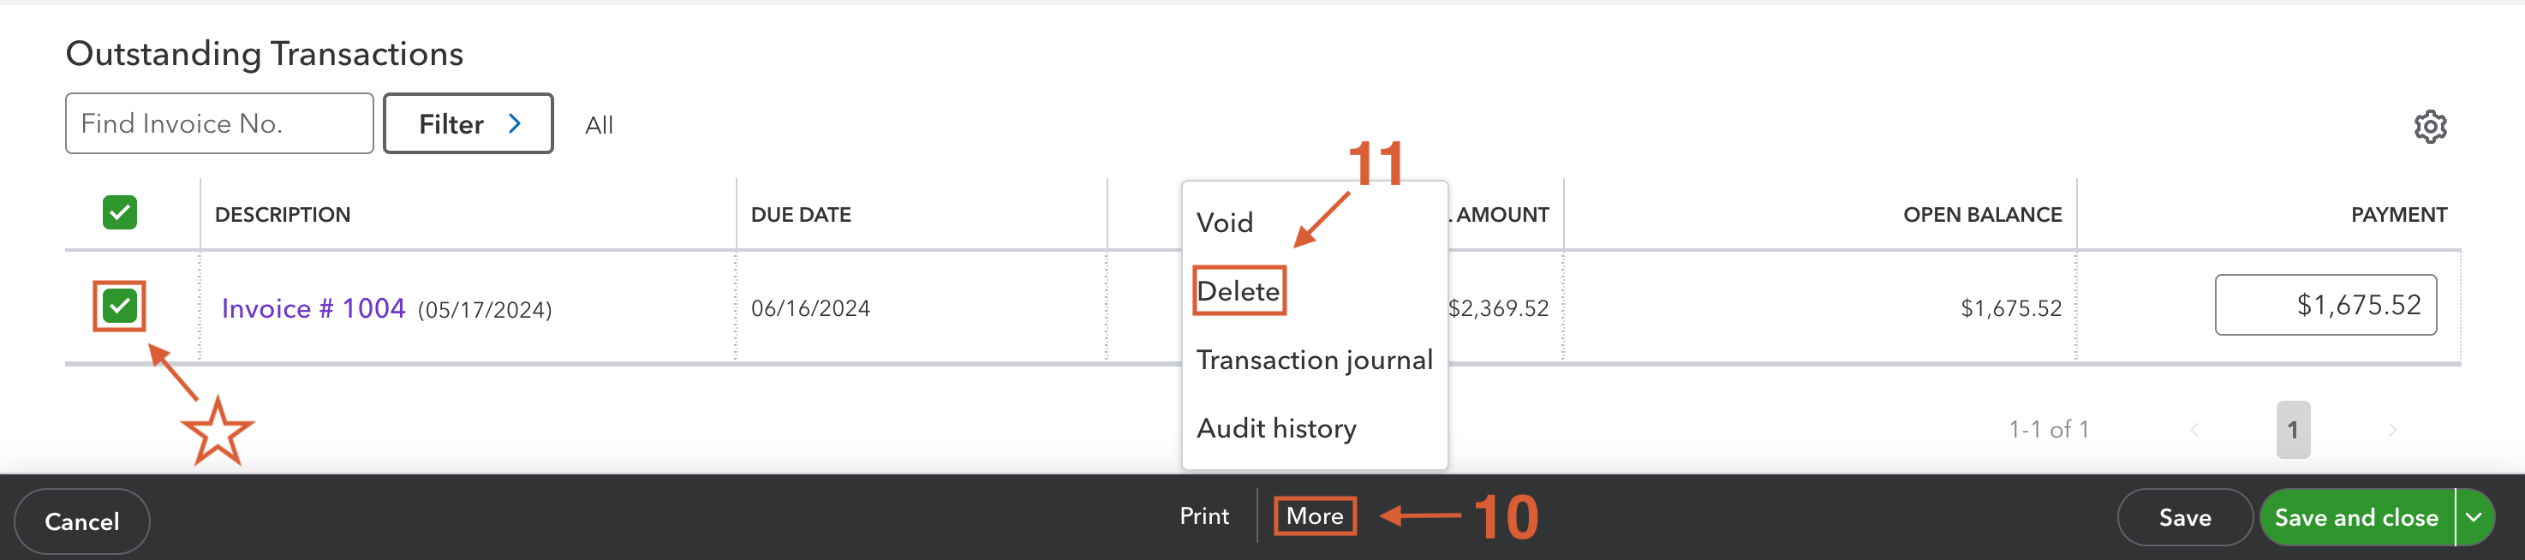Expand the Filter options chevron
This screenshot has width=2525, height=560.
pyautogui.click(x=514, y=123)
